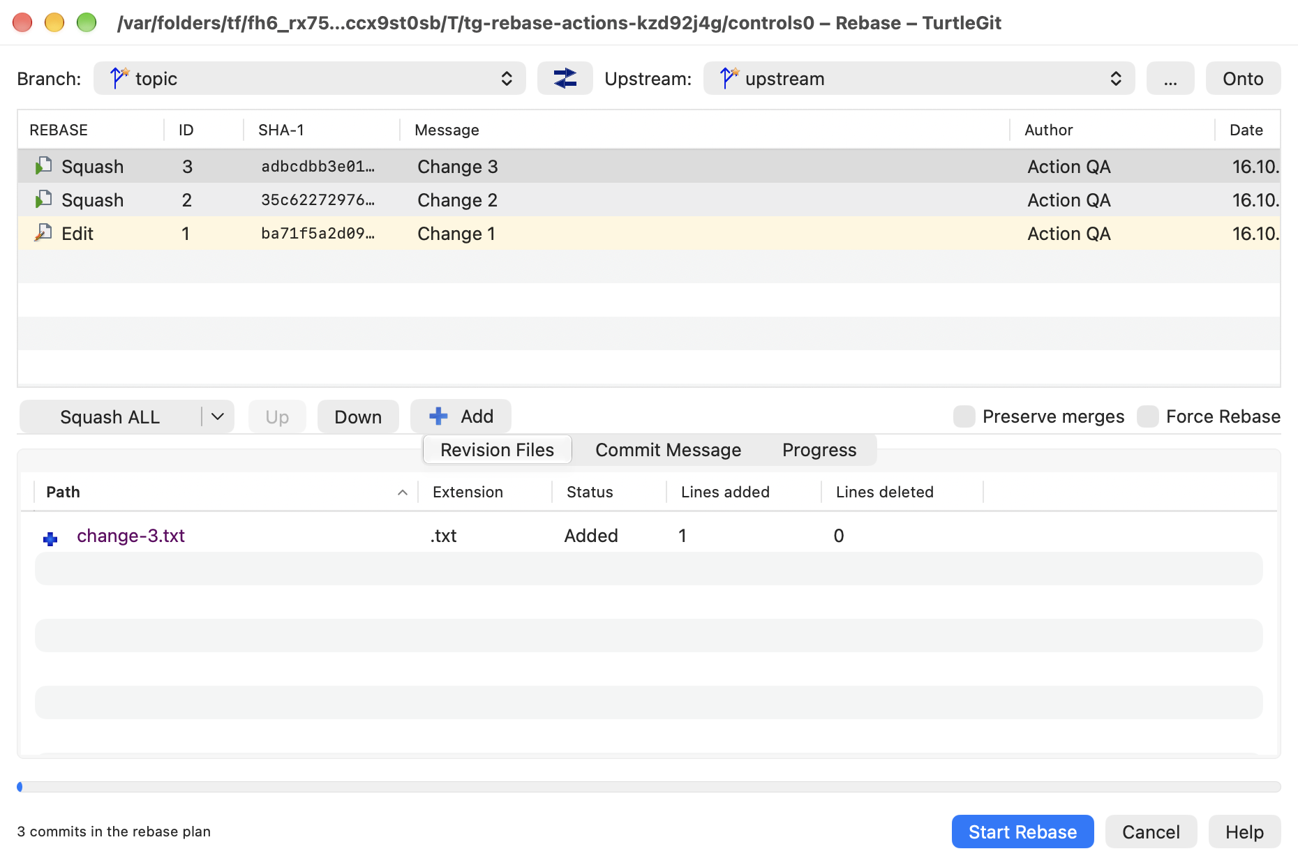Click the added-file icon beside change-3.txt

50,539
